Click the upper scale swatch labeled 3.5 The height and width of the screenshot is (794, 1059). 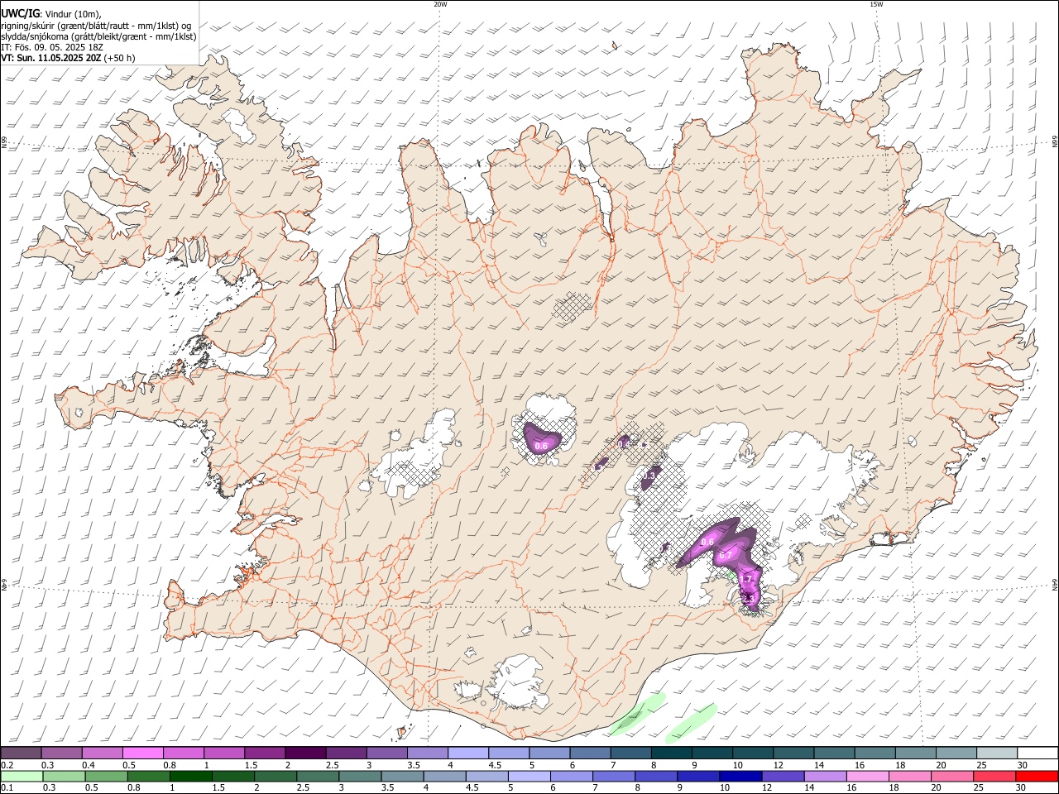428,753
